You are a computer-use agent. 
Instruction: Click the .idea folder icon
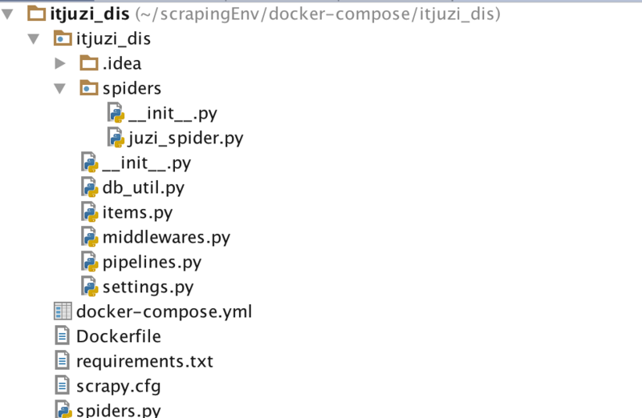coord(89,63)
